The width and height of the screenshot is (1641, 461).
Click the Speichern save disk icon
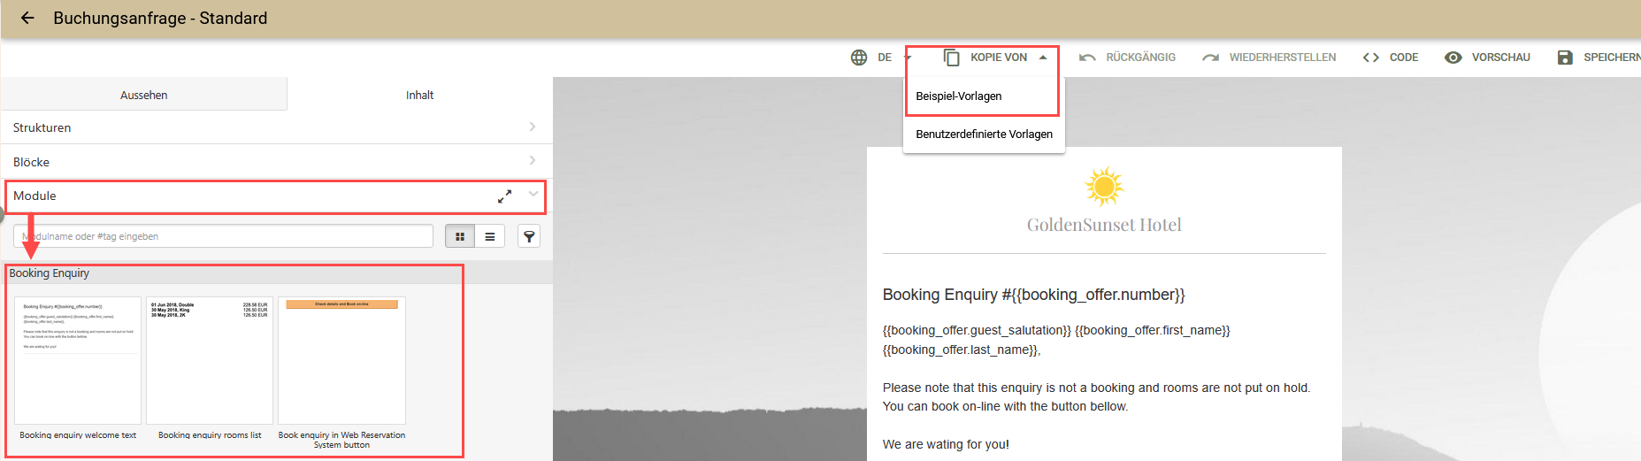(1565, 58)
